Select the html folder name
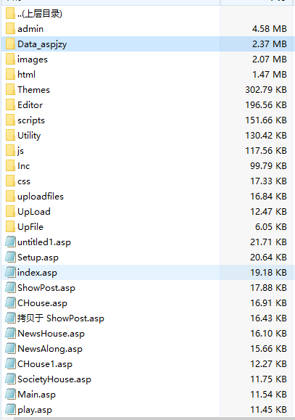Viewport: 295px width, 420px height. 27,74
